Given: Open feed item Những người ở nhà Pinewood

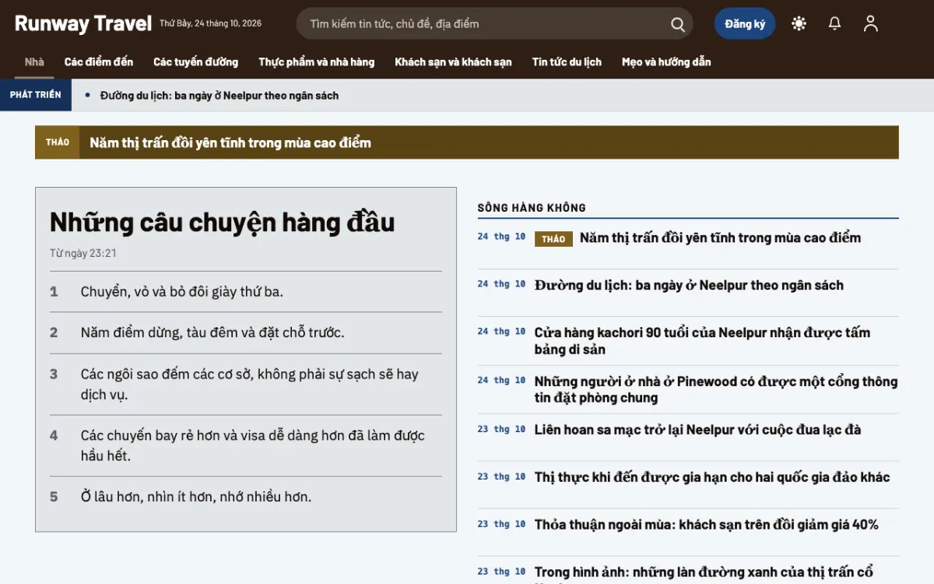Looking at the screenshot, I should (x=716, y=389).
